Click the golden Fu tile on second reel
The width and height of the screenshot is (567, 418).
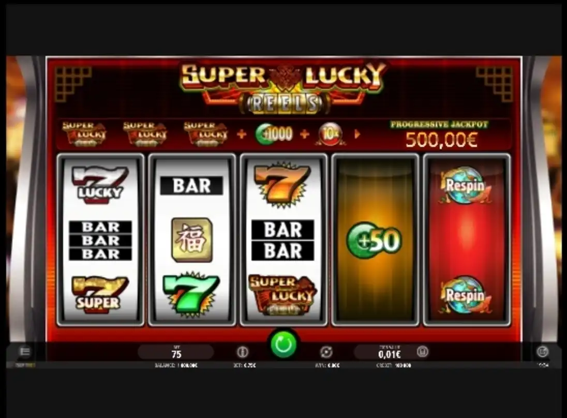[x=192, y=240]
